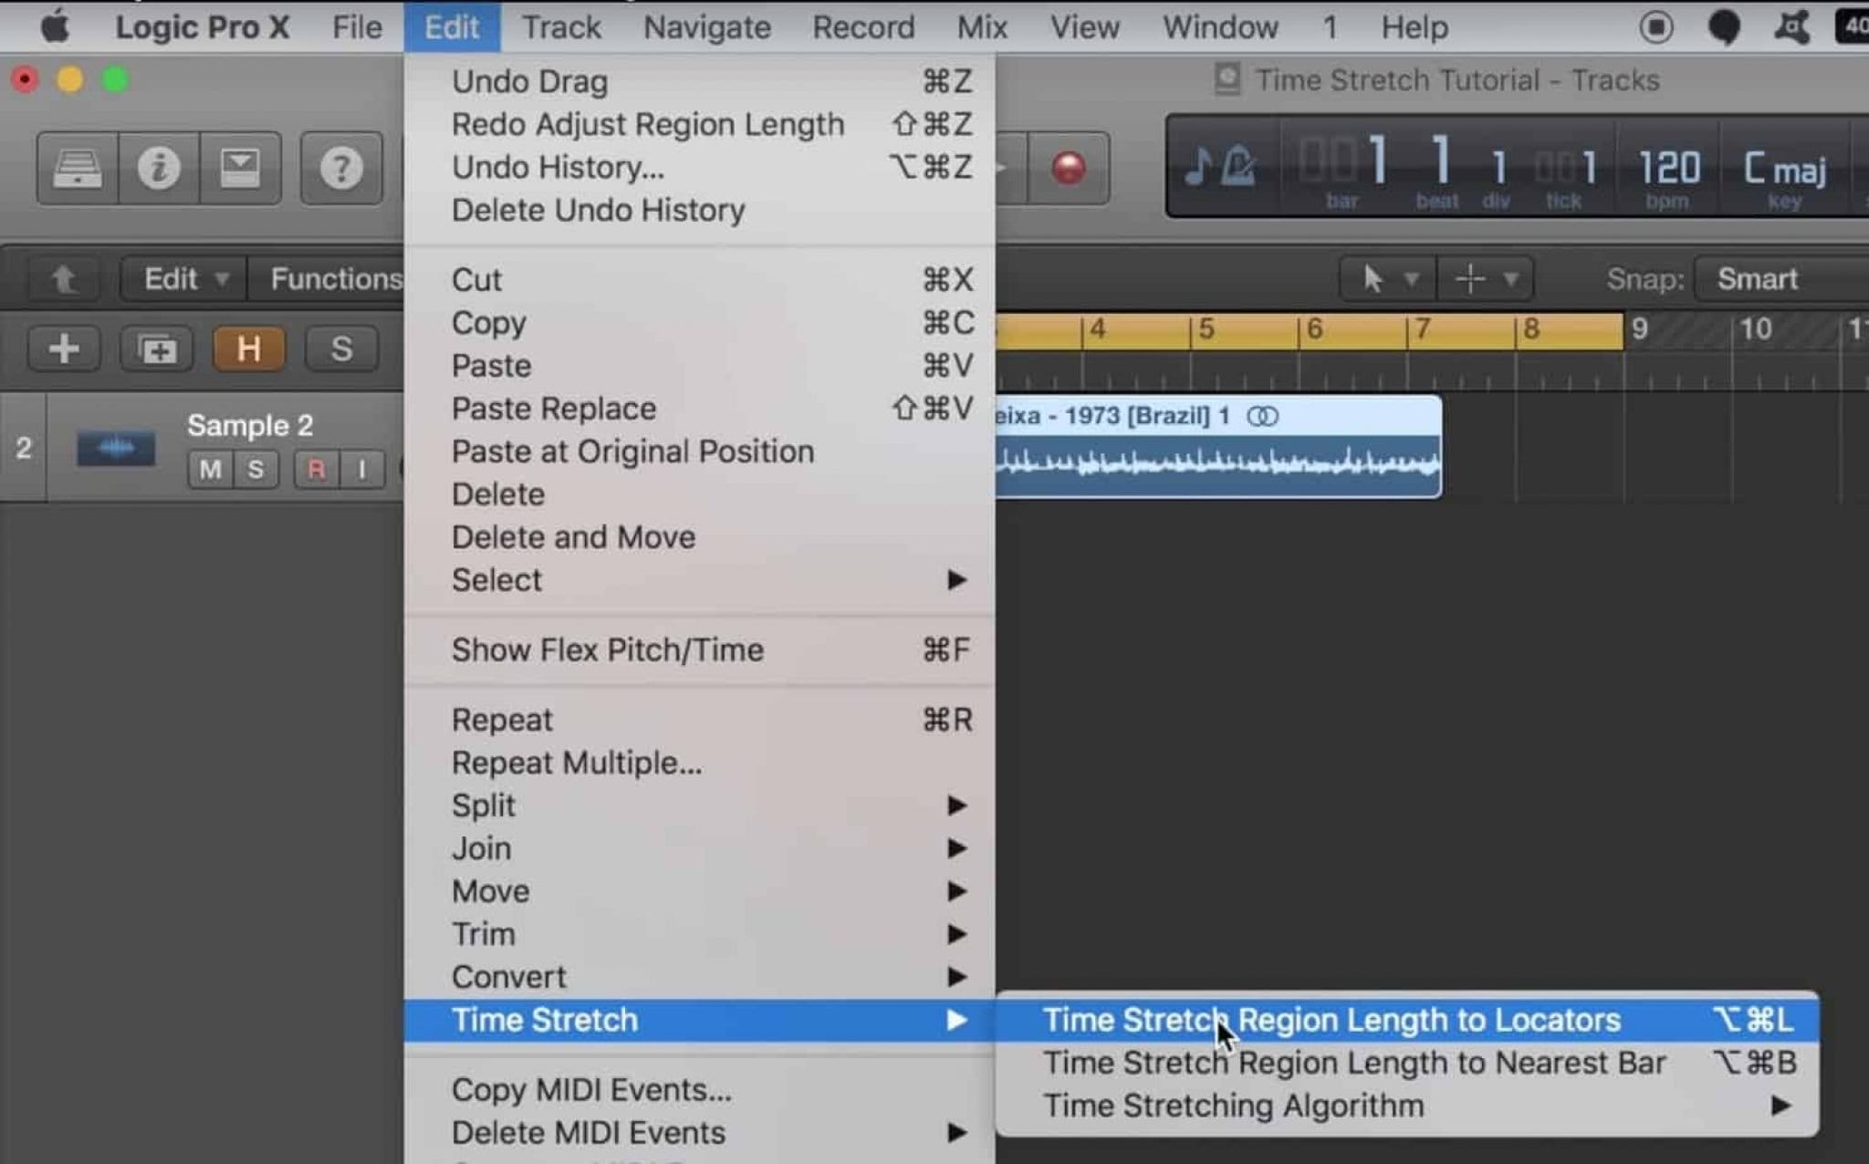Open the Quick Help question mark icon

click(340, 168)
